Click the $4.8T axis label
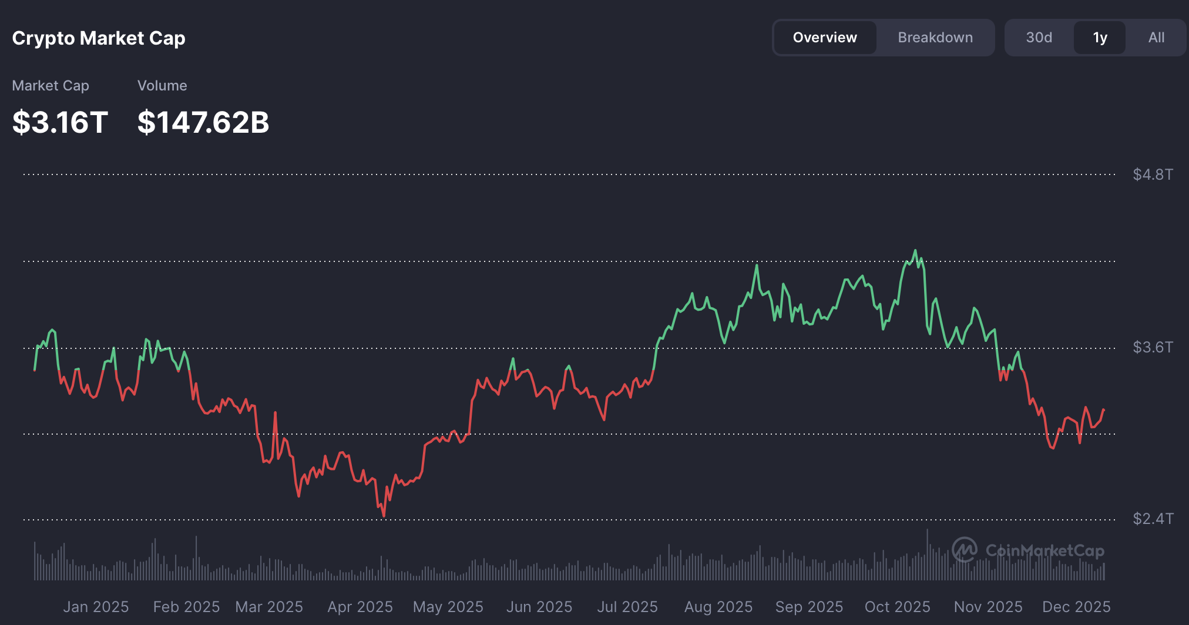Image resolution: width=1189 pixels, height=625 pixels. [1153, 174]
